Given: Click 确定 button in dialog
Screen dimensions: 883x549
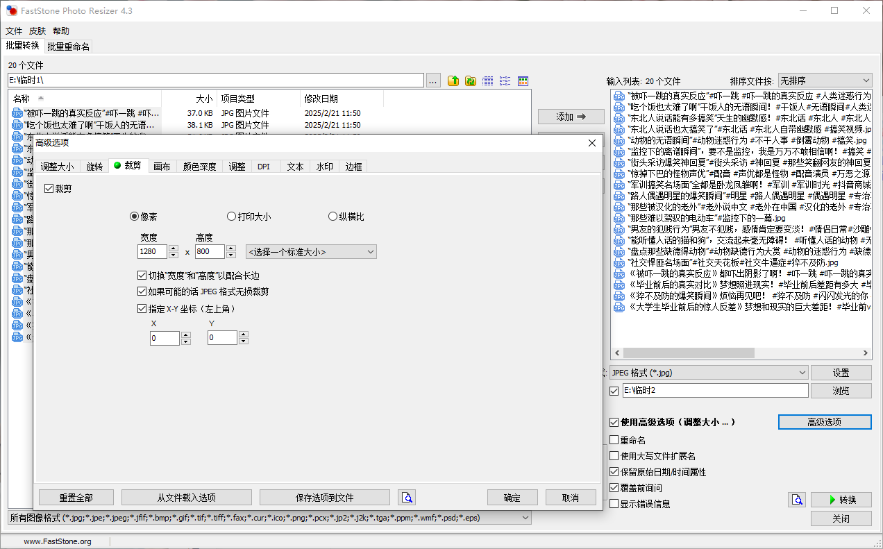Looking at the screenshot, I should click(512, 498).
